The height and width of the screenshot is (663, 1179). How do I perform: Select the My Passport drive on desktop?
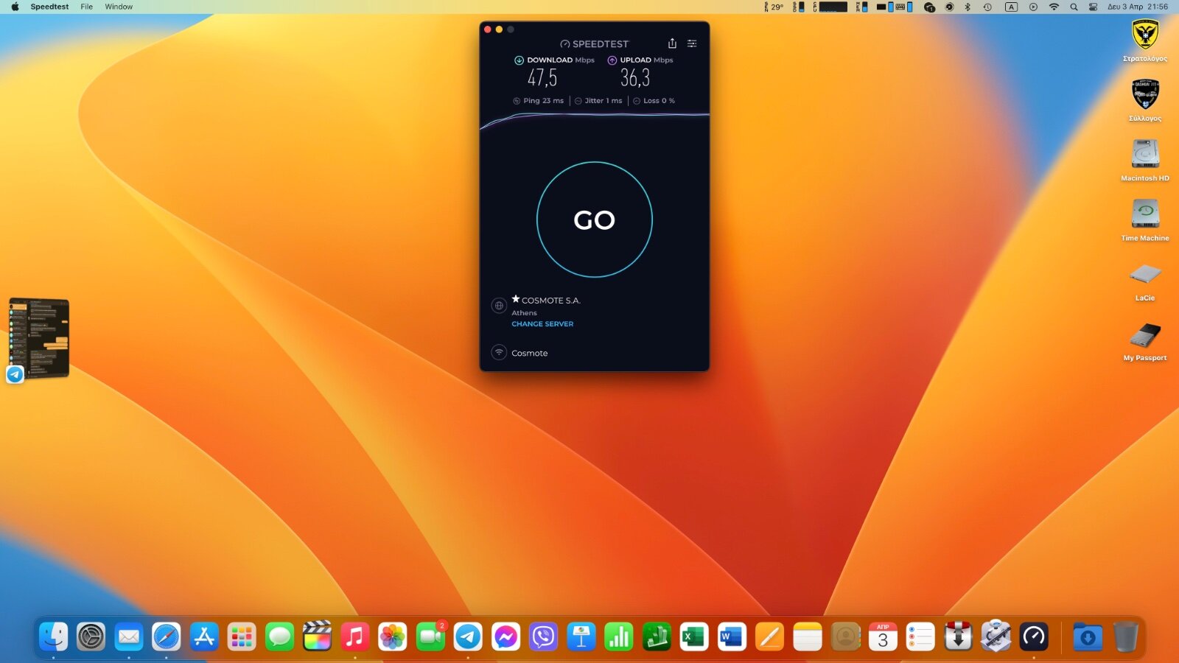pos(1145,340)
